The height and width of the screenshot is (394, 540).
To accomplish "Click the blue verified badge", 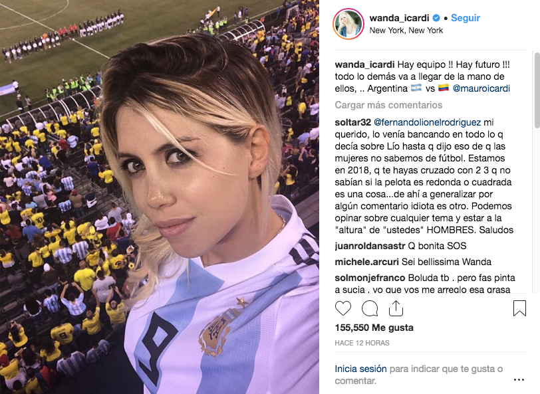I will (436, 18).
